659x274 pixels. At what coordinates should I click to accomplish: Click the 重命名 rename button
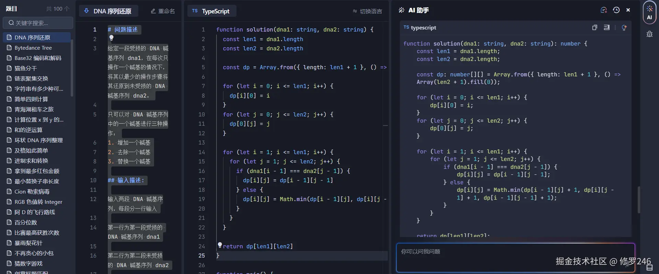(163, 11)
